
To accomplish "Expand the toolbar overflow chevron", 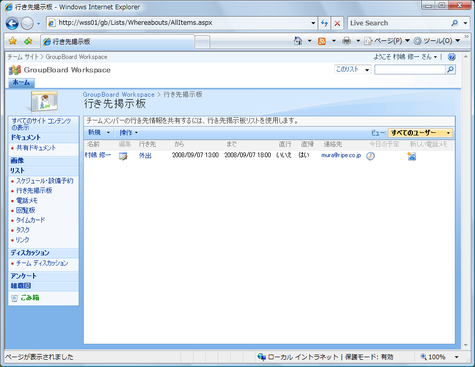I will (x=467, y=37).
